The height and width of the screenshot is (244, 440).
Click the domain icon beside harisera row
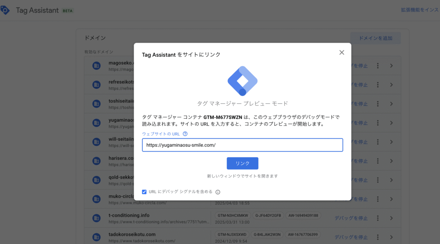tap(97, 161)
